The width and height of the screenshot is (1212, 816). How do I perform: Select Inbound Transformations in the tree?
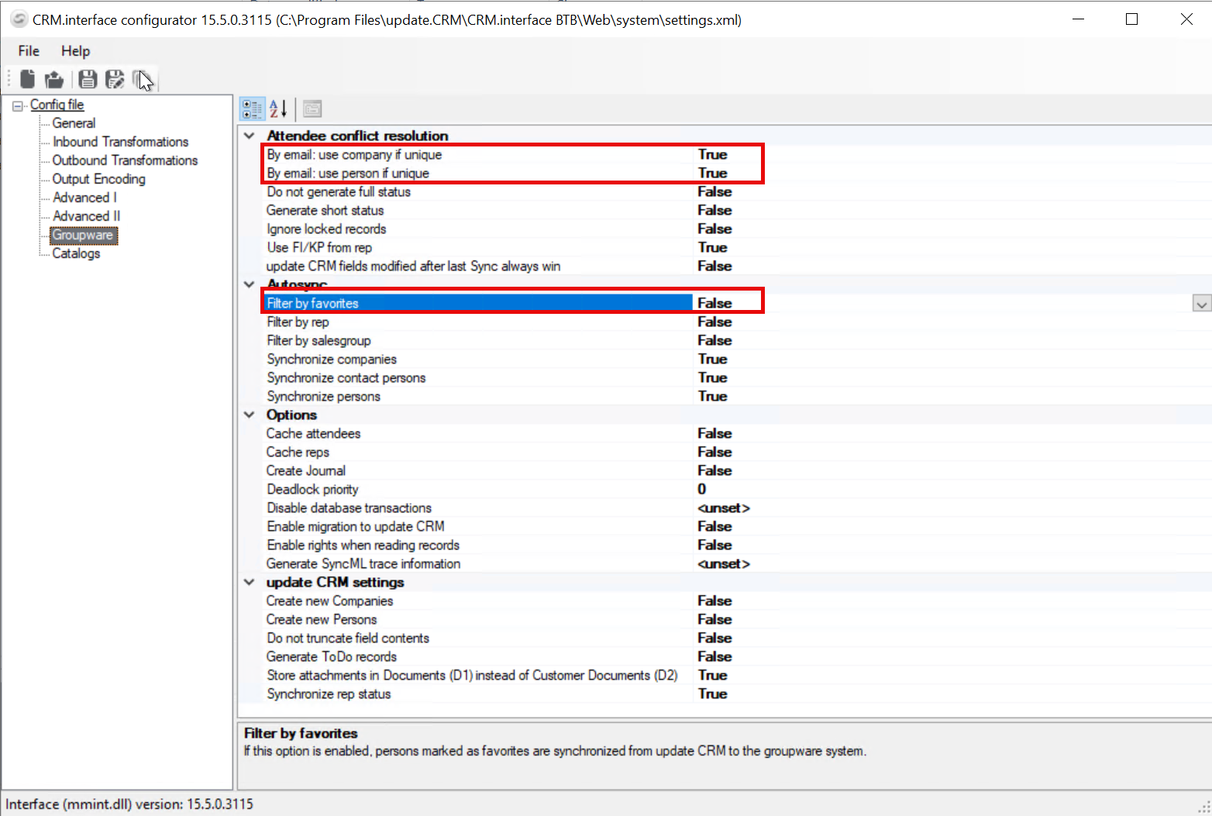click(120, 142)
